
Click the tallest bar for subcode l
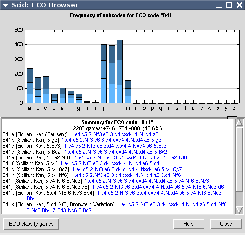click(x=120, y=72)
